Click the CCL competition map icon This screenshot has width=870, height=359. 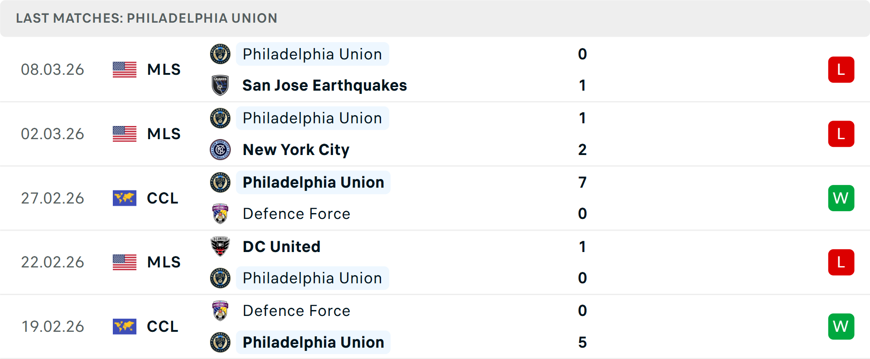pos(124,198)
